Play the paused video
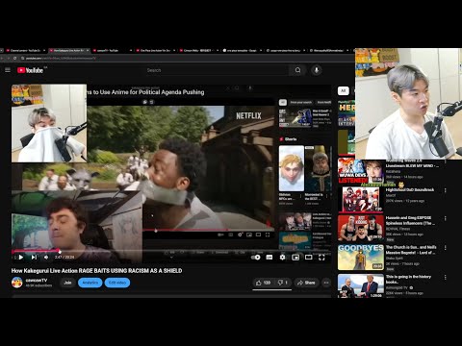This screenshot has width=462, height=346. 21,257
